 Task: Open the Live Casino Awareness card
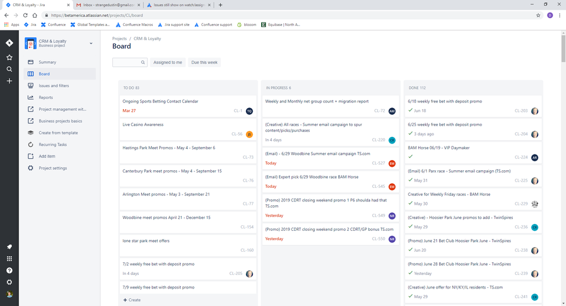(188, 130)
